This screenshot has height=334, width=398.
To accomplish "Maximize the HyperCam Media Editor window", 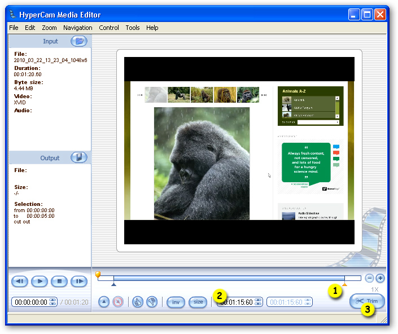I will pos(367,15).
